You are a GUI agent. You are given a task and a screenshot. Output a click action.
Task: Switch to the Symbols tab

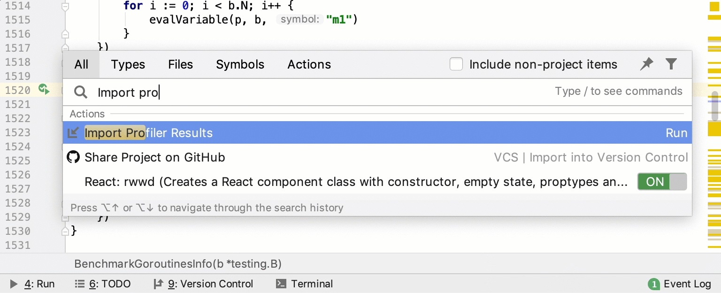(x=240, y=64)
